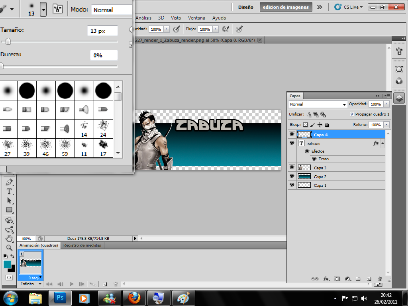Open the teal foreground color picker
The image size is (408, 306).
7,264
